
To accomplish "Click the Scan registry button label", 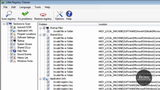I will [8, 19].
